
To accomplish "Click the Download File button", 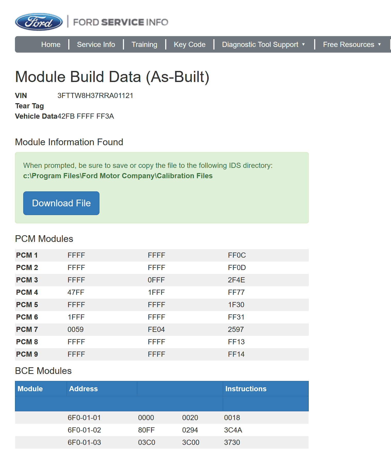I will (x=61, y=203).
